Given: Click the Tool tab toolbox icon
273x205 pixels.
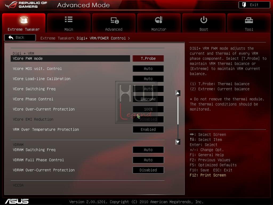Looking at the screenshot, I should point(249,20).
